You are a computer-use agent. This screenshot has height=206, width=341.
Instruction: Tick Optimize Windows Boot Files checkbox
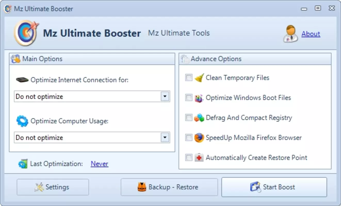(189, 98)
